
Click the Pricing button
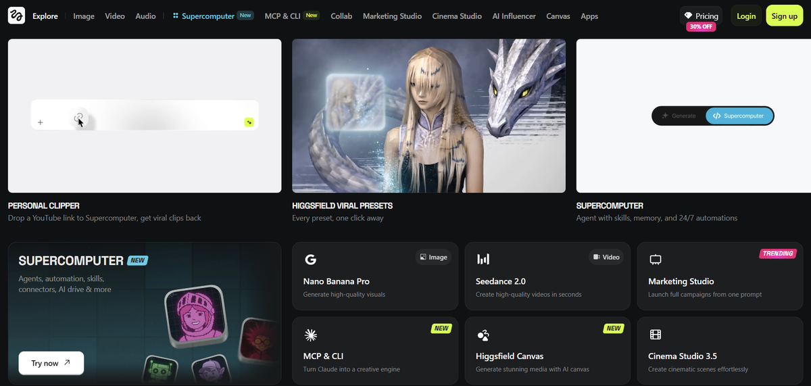click(x=701, y=16)
